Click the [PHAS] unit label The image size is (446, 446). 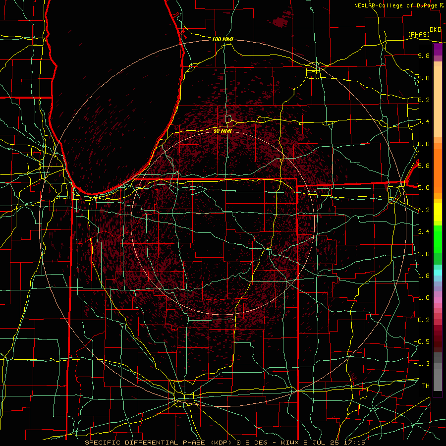tap(419, 34)
